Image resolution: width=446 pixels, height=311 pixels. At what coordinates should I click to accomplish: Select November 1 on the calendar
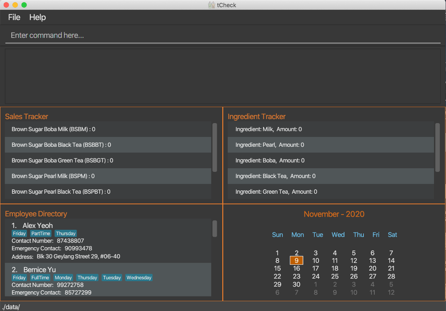[277, 253]
